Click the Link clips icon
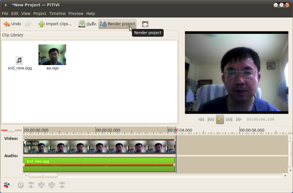This screenshot has width=293, height=193. tap(41, 185)
